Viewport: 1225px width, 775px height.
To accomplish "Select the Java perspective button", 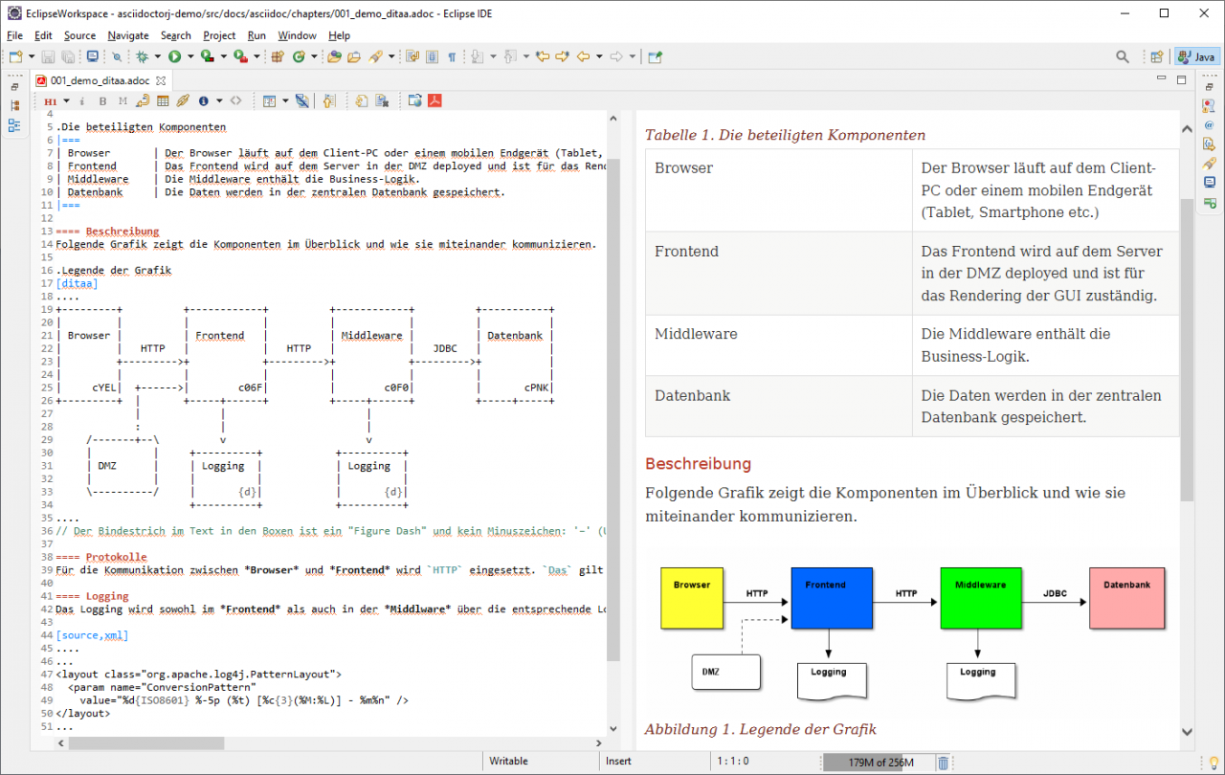I will point(1196,56).
